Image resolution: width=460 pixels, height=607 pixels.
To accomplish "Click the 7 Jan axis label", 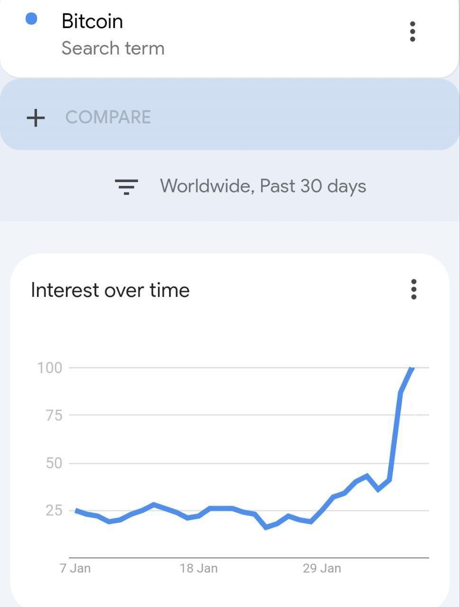I will click(x=75, y=568).
